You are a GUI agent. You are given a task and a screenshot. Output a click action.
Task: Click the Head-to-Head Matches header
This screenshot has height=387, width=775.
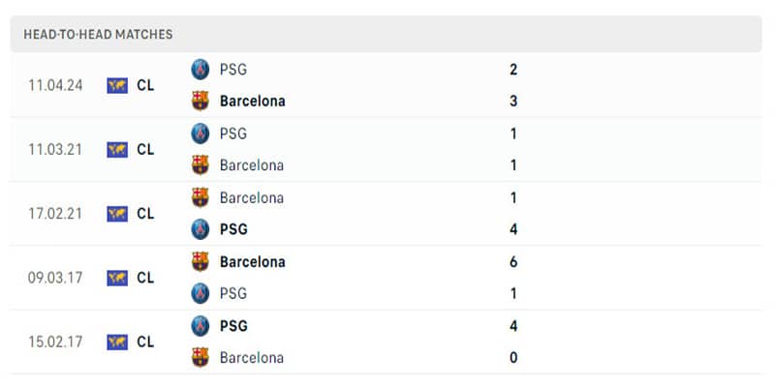[x=98, y=34]
